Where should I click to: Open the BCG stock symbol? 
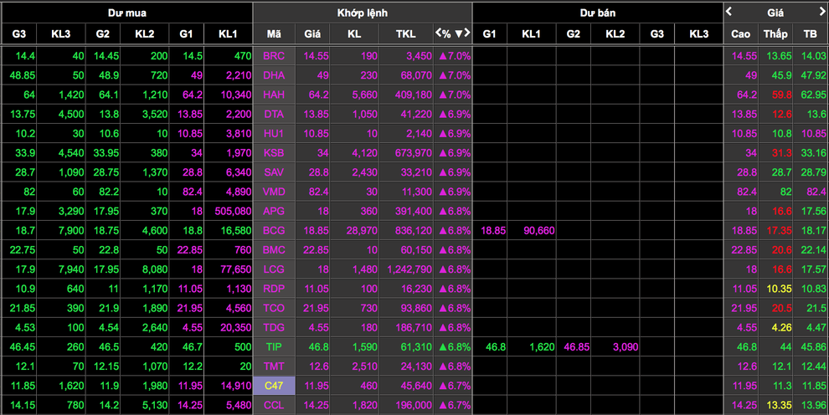coord(274,230)
